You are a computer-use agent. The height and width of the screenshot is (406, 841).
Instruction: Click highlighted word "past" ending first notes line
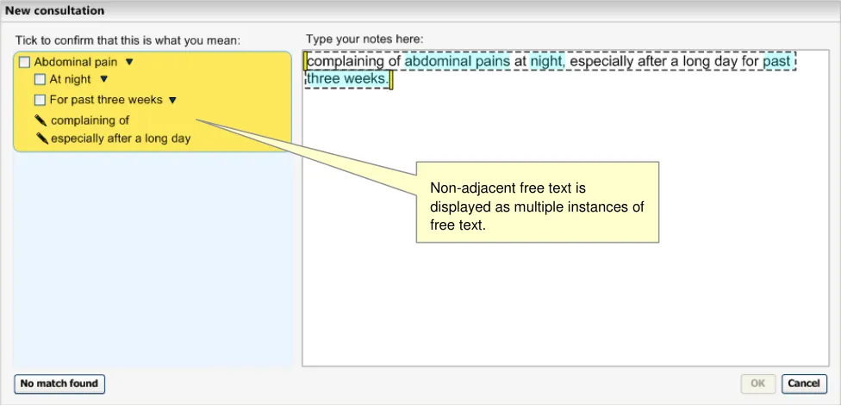click(x=776, y=62)
